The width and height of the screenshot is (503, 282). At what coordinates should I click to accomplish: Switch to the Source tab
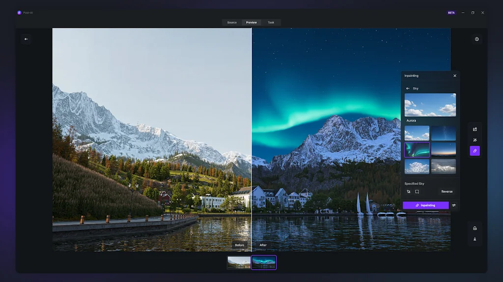[x=232, y=23]
